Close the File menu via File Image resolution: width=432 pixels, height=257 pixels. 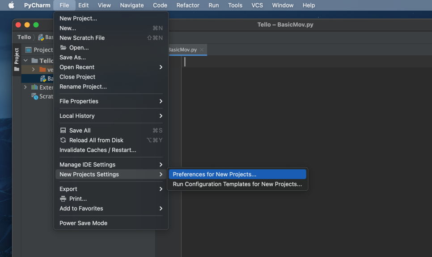point(64,5)
